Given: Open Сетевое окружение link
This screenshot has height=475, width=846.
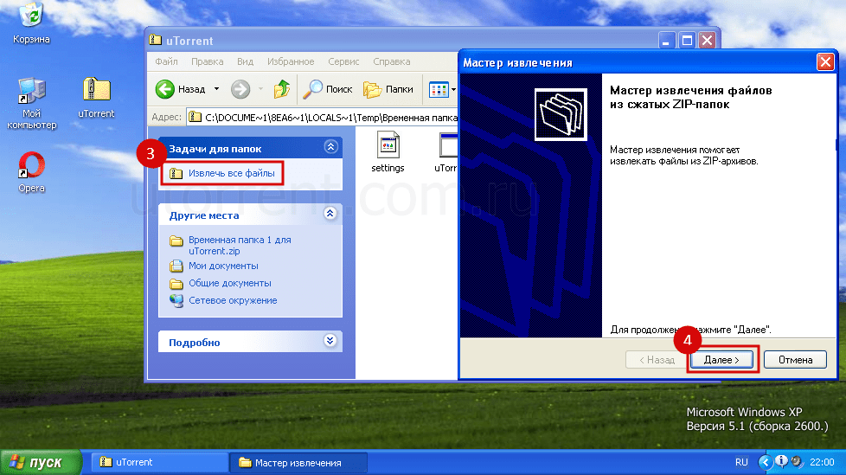Looking at the screenshot, I should 233,300.
